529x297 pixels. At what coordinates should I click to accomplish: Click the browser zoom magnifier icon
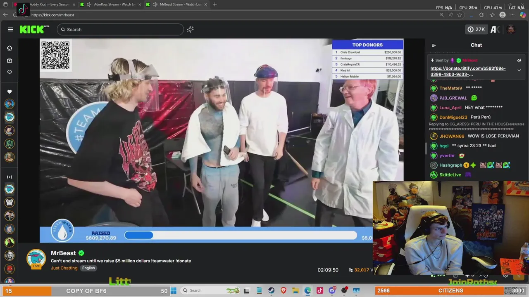click(x=441, y=15)
